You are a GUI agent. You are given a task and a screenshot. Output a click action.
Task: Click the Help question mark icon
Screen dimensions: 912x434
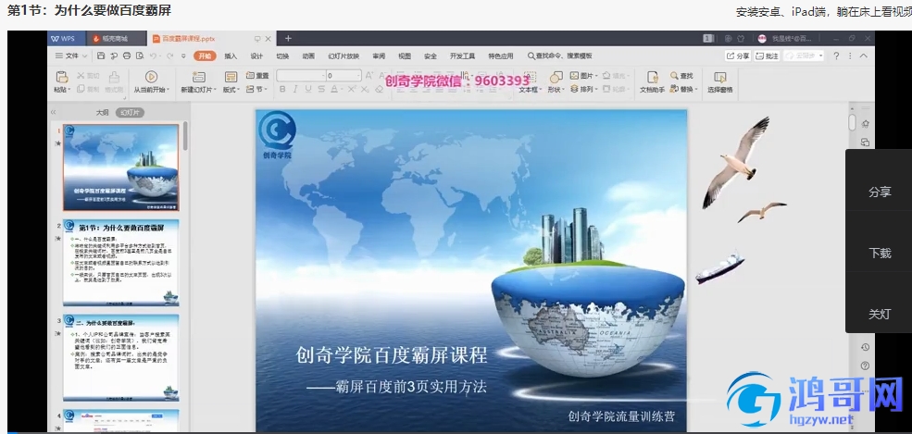pyautogui.click(x=836, y=56)
